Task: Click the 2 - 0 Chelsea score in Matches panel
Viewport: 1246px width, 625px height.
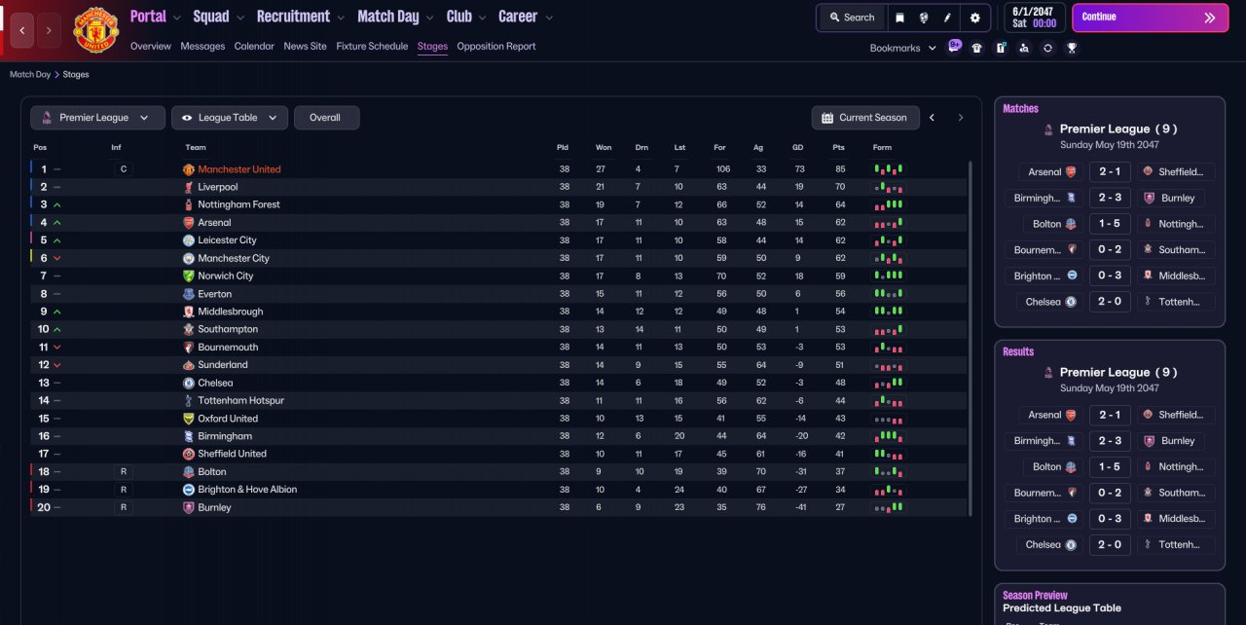Action: pyautogui.click(x=1110, y=302)
